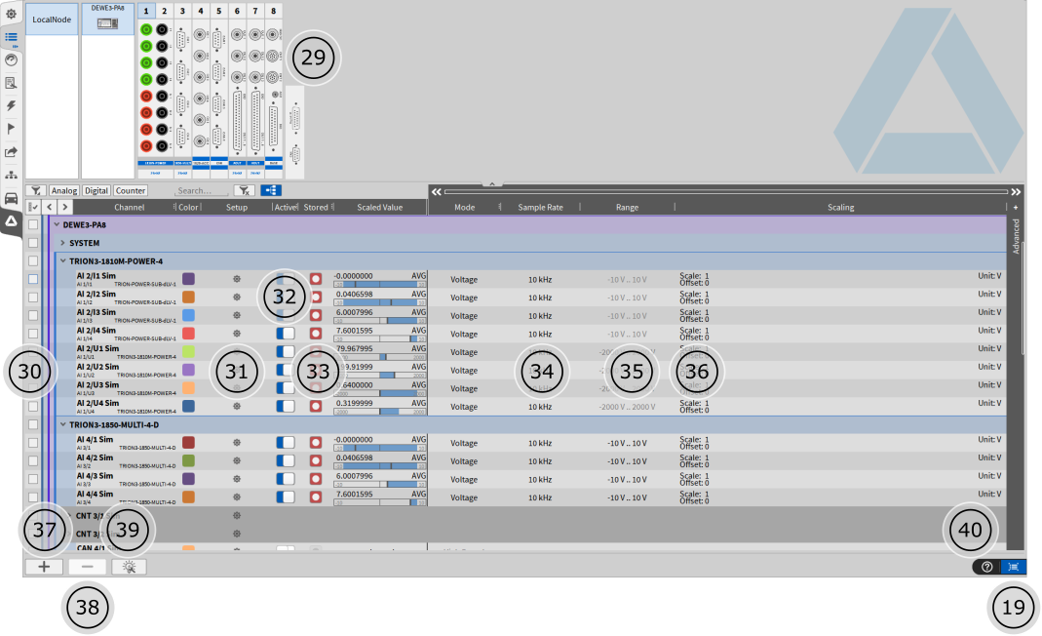Expand the SYSTEM tree node
This screenshot has width=1042, height=636.
tap(63, 243)
